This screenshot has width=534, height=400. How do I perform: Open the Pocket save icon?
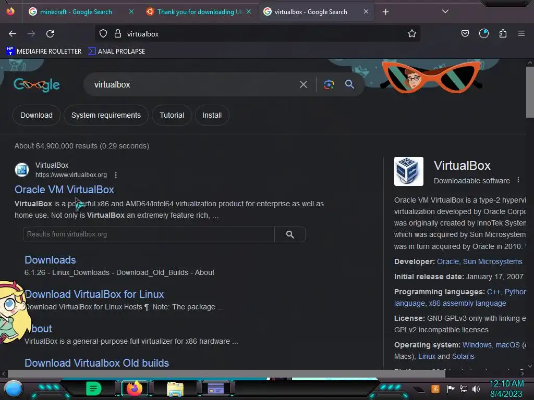click(465, 34)
